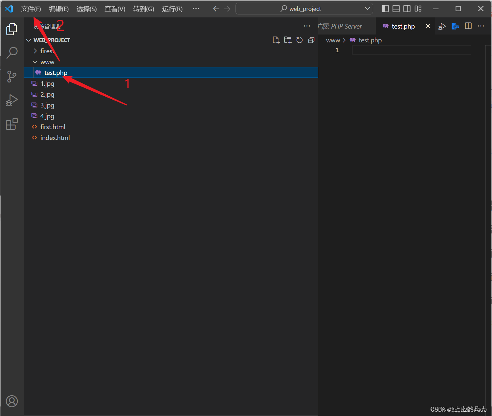Image resolution: width=492 pixels, height=416 pixels.
Task: Switch to the PHP Server extension tab
Action: click(347, 26)
